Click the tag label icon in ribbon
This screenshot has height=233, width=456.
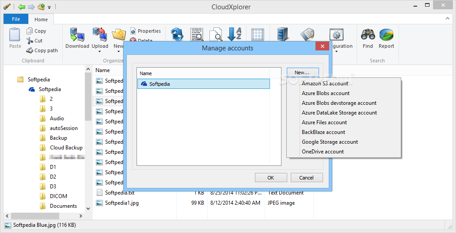click(x=307, y=34)
